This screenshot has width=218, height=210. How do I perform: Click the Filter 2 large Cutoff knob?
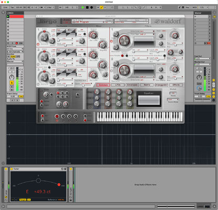pos(124,70)
